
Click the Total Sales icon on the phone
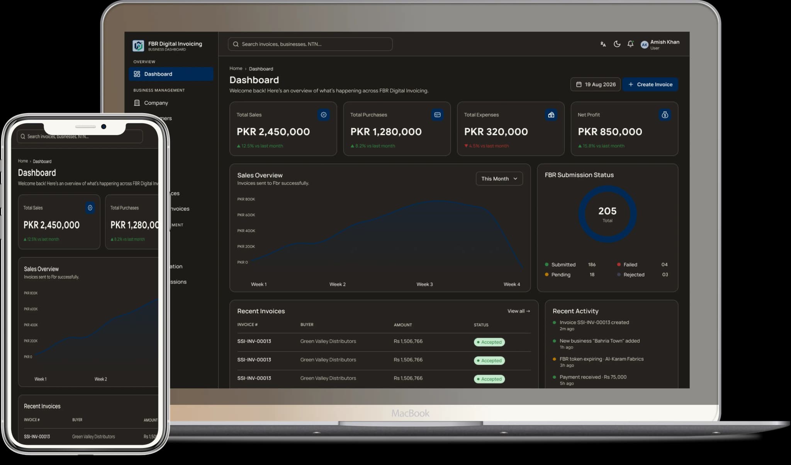pyautogui.click(x=90, y=208)
